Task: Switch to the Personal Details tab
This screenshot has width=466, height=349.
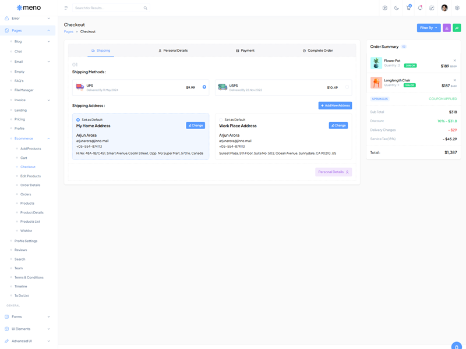Action: pos(173,51)
